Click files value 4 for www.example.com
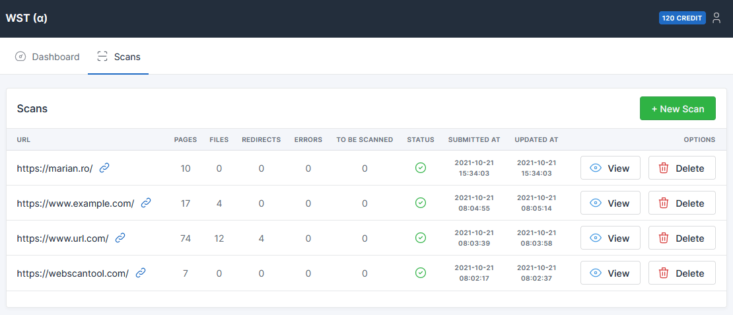 coord(219,203)
